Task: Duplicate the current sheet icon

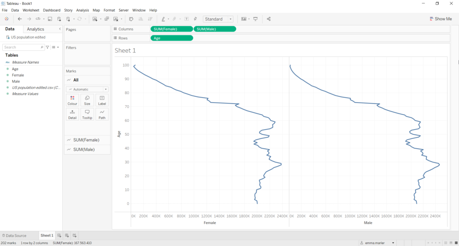Action: point(107,19)
